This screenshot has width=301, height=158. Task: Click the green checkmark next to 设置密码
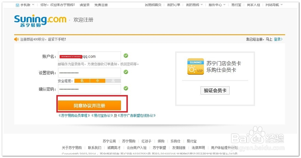[126, 72]
